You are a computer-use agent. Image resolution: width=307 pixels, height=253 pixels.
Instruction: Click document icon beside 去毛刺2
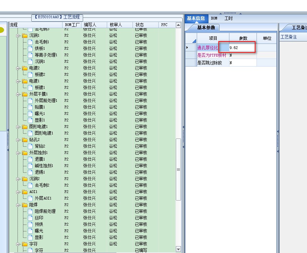[30, 185]
